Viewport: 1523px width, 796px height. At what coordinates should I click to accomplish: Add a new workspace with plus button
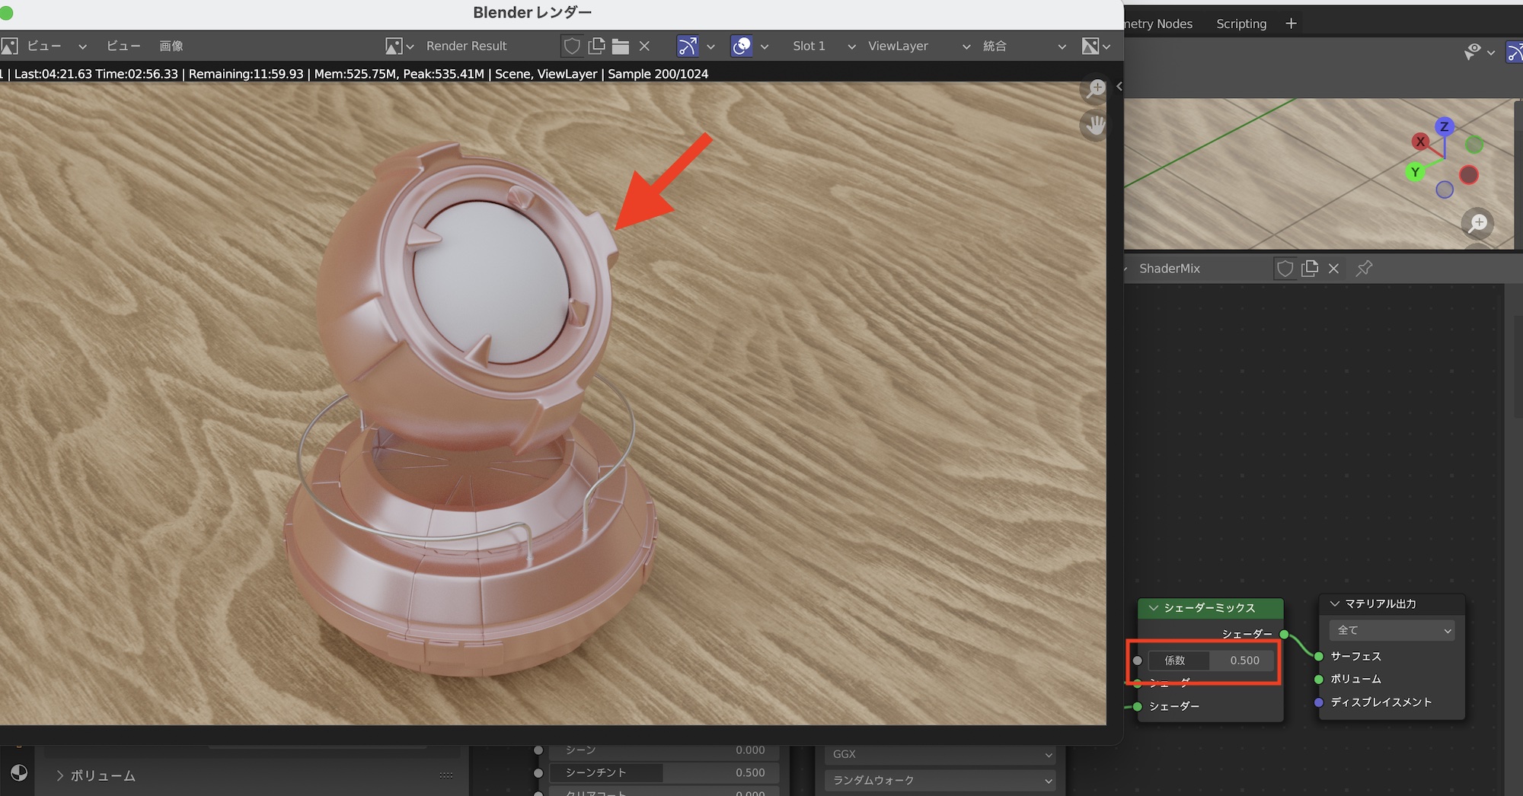point(1291,24)
